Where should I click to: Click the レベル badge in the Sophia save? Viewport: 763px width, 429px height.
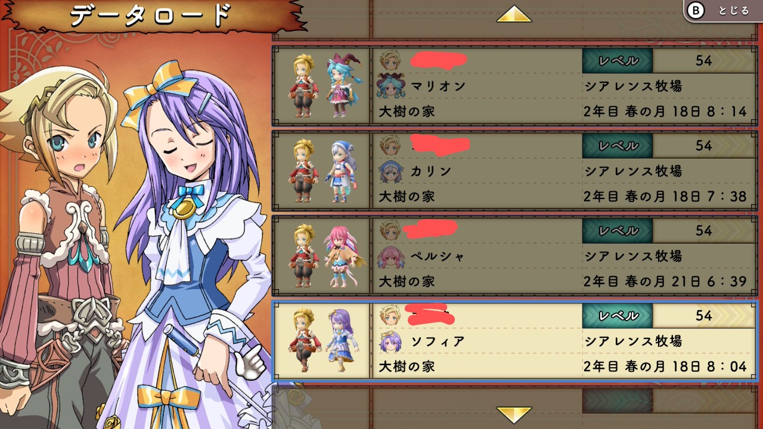[618, 316]
